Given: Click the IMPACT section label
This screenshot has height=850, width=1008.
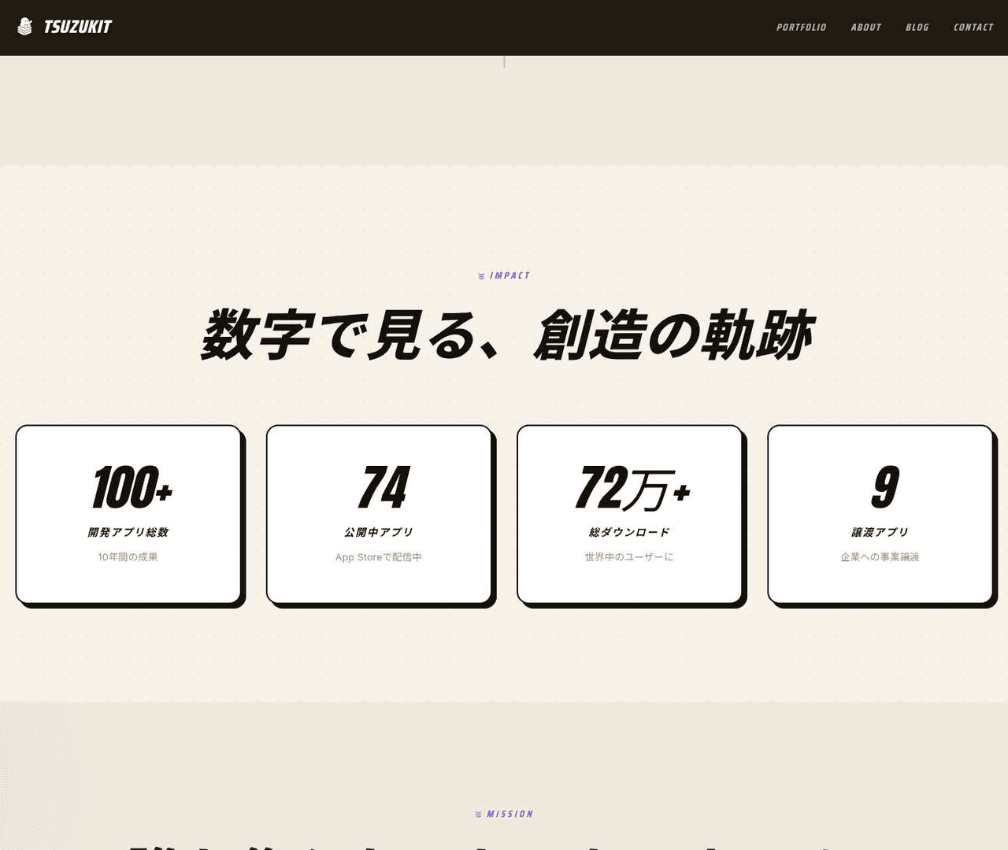Looking at the screenshot, I should coord(510,275).
